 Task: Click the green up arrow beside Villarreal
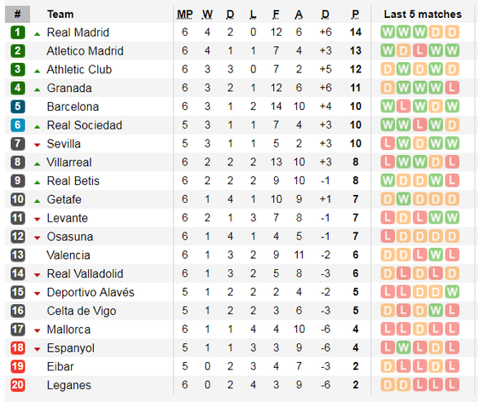38,164
